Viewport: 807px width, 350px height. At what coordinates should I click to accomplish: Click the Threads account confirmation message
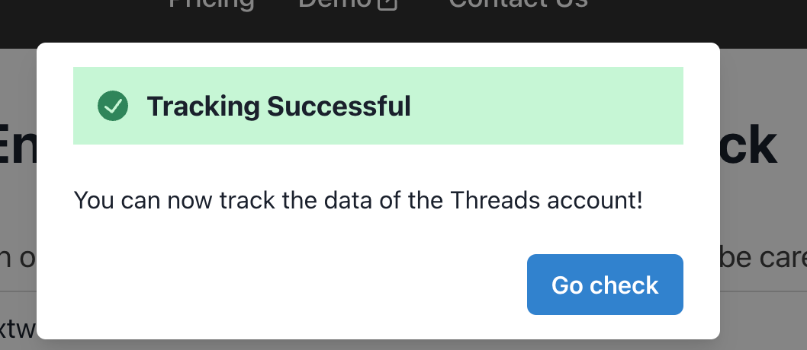coord(358,201)
